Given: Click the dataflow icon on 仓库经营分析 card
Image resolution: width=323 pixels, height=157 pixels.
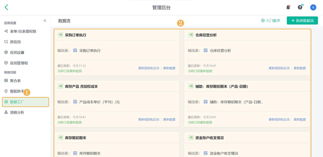Looking at the screenshot, I should click(191, 35).
